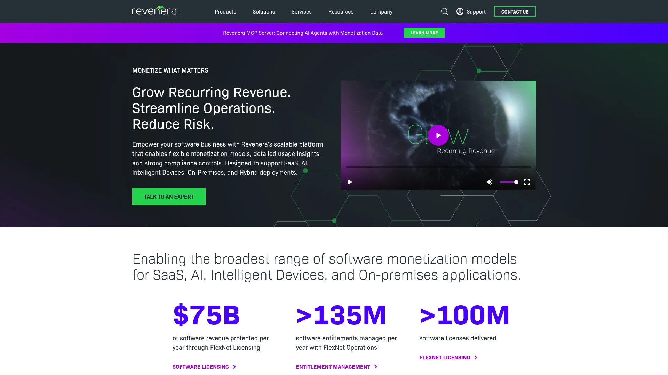Click the chevron next to Entitlement Management
The height and width of the screenshot is (375, 668).
376,367
